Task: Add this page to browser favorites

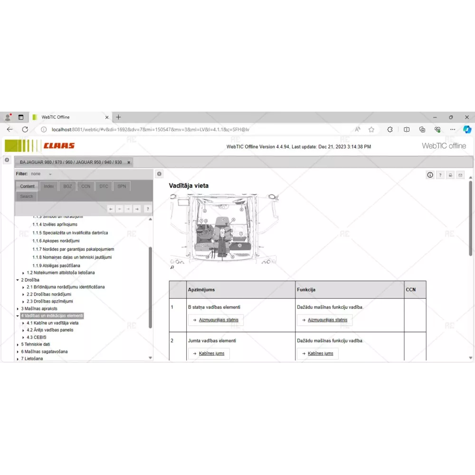Action: click(x=371, y=129)
